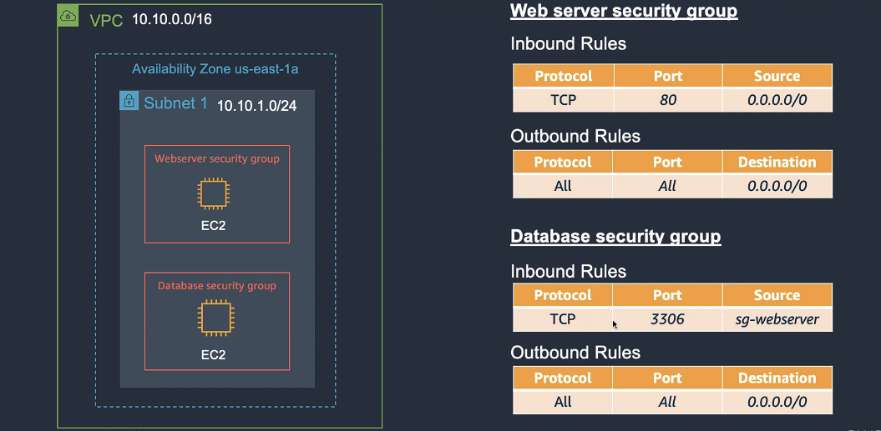Click the Webserver security group box label in diagram
Viewport: 881px width, 431px height.
click(217, 158)
